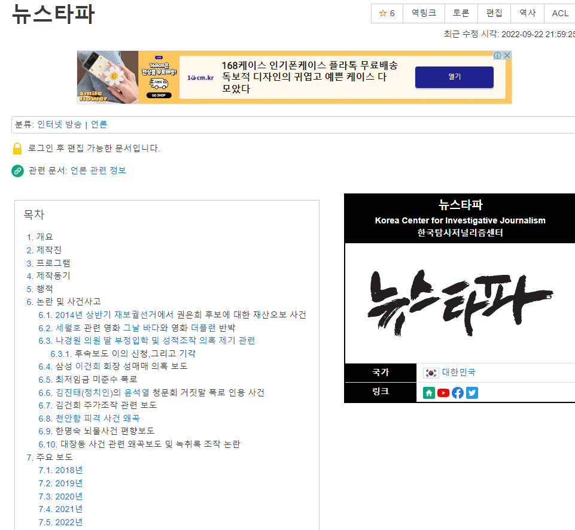Screen dimensions: 575x530
Task: Click the star favorite icon button
Action: [387, 14]
